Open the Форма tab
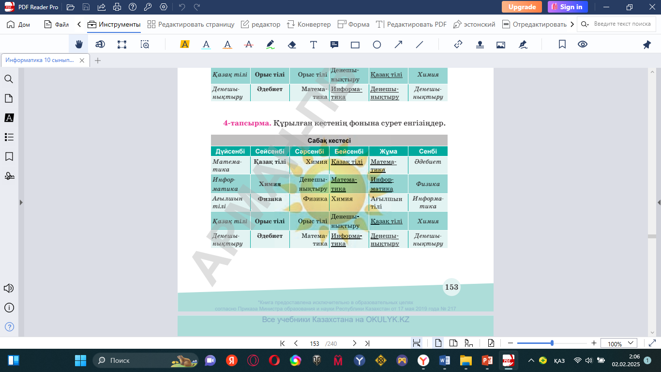The image size is (661, 372). [353, 24]
